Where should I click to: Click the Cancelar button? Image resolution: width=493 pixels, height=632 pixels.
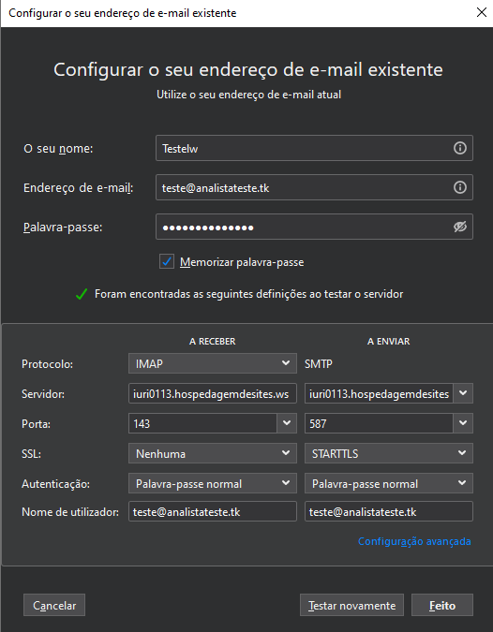[54, 605]
